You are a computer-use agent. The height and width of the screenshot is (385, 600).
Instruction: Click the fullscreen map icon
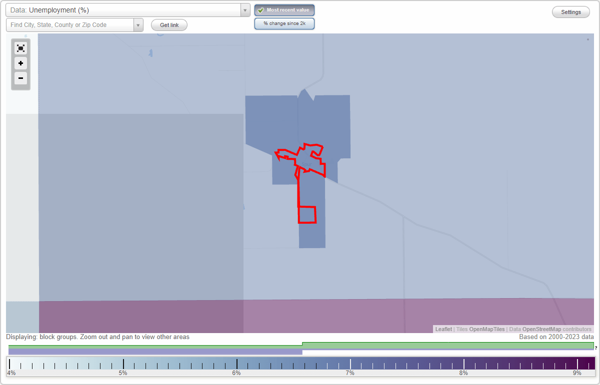20,48
